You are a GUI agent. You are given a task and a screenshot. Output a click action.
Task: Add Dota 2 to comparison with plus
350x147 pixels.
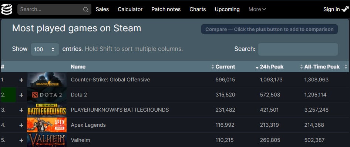click(x=21, y=95)
